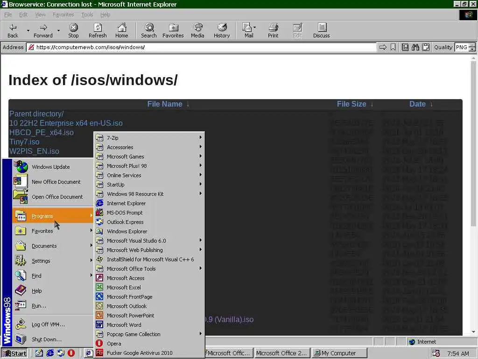Open the Parent directory/ link
Viewport: 478px width, 359px height.
click(36, 114)
